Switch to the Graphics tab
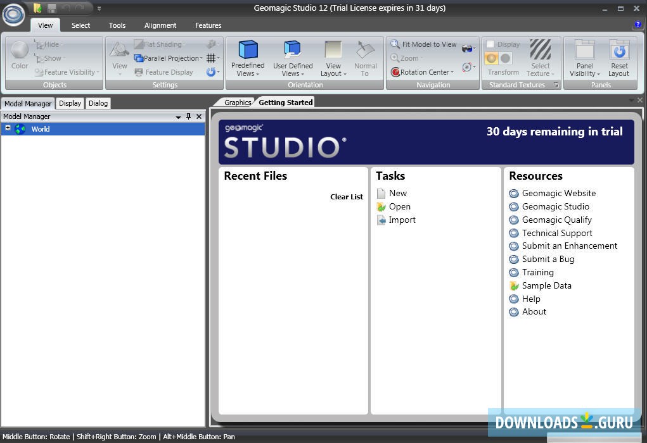Screen dimensions: 647x443 (x=237, y=102)
